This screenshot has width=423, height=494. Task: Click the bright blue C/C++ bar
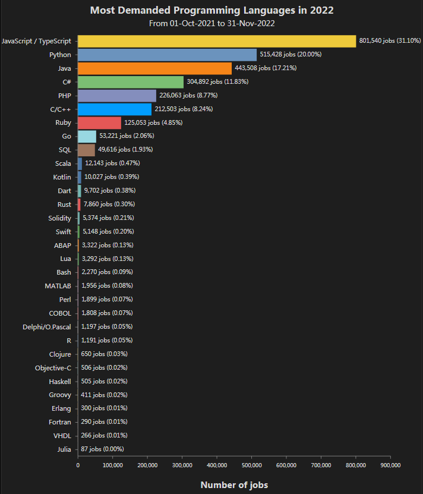click(115, 109)
